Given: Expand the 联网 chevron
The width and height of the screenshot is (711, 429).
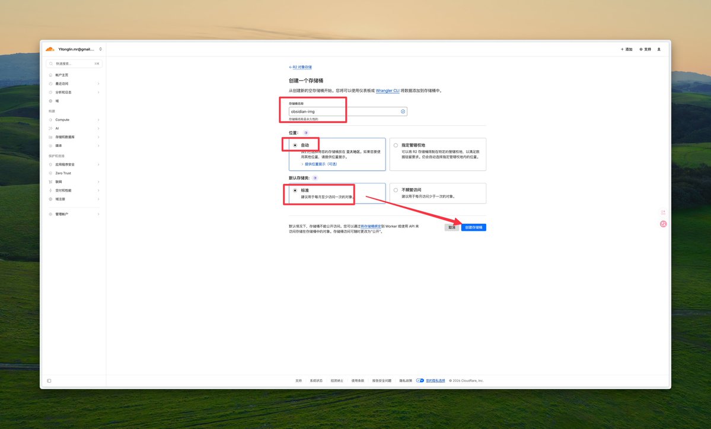Looking at the screenshot, I should click(98, 182).
